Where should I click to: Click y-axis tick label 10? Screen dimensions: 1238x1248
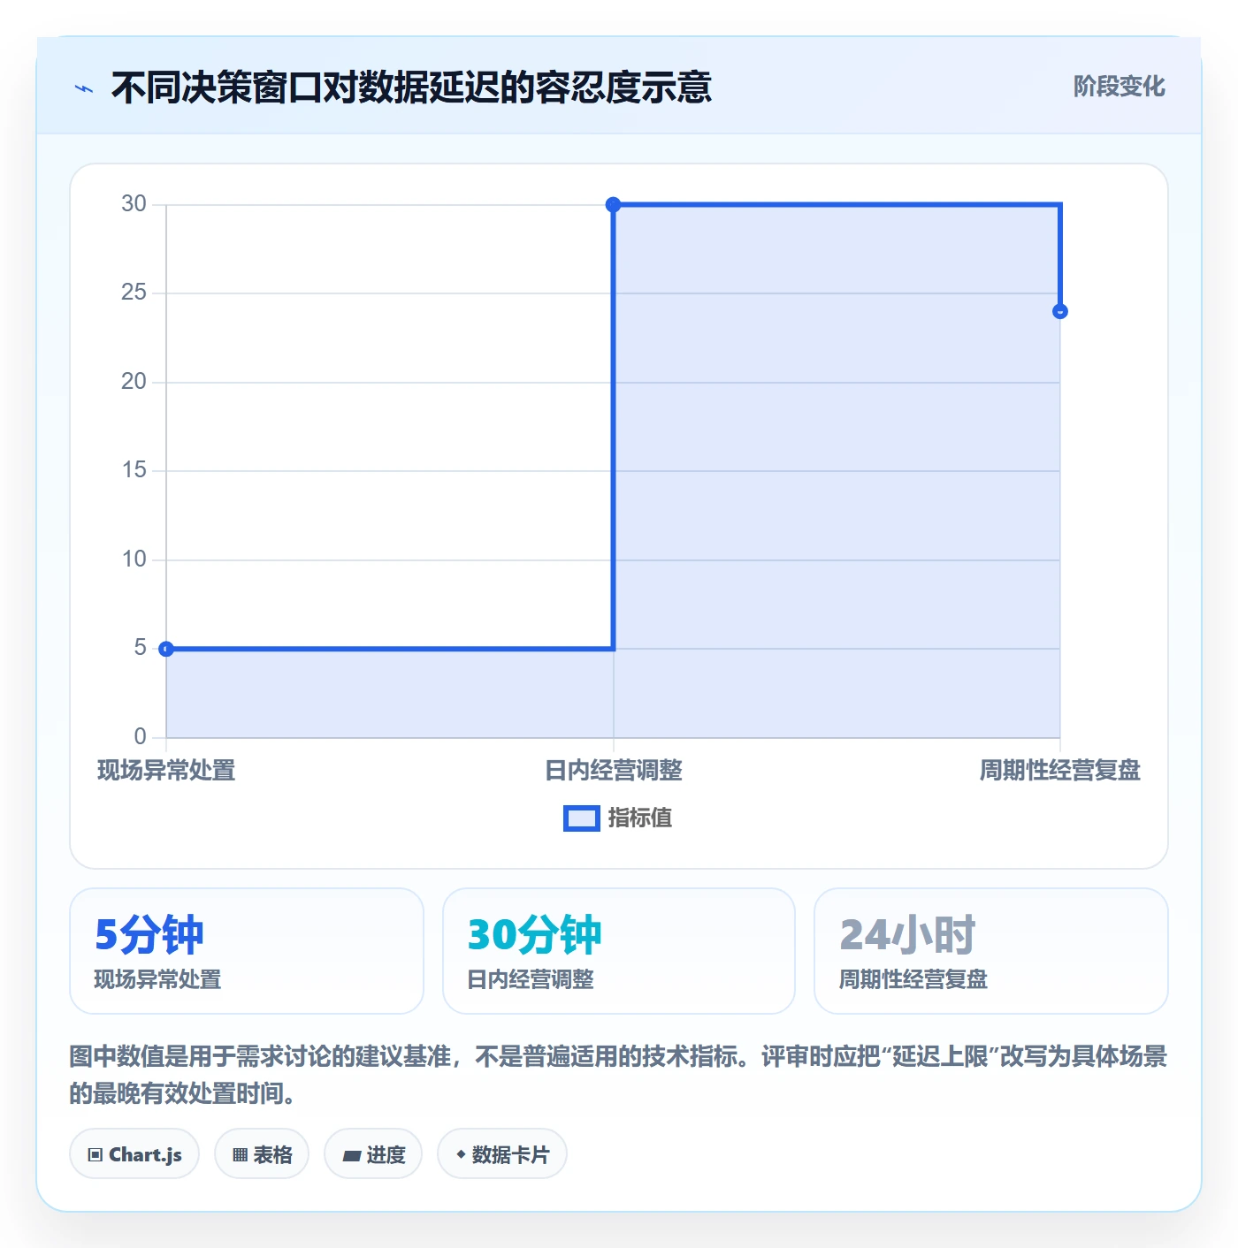[134, 559]
